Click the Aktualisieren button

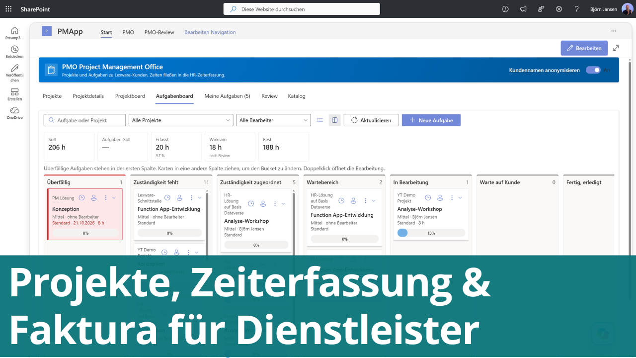[371, 120]
